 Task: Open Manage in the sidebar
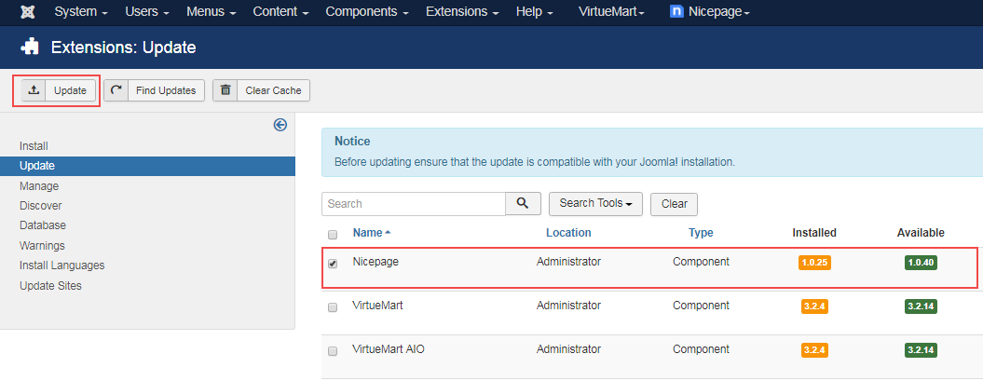point(39,186)
